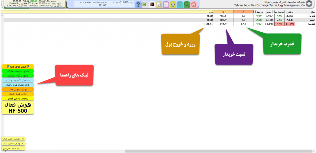Image resolution: width=316 pixels, height=153 pixels.
Task: Select closing price 11,190 cell
Action: (290, 24)
